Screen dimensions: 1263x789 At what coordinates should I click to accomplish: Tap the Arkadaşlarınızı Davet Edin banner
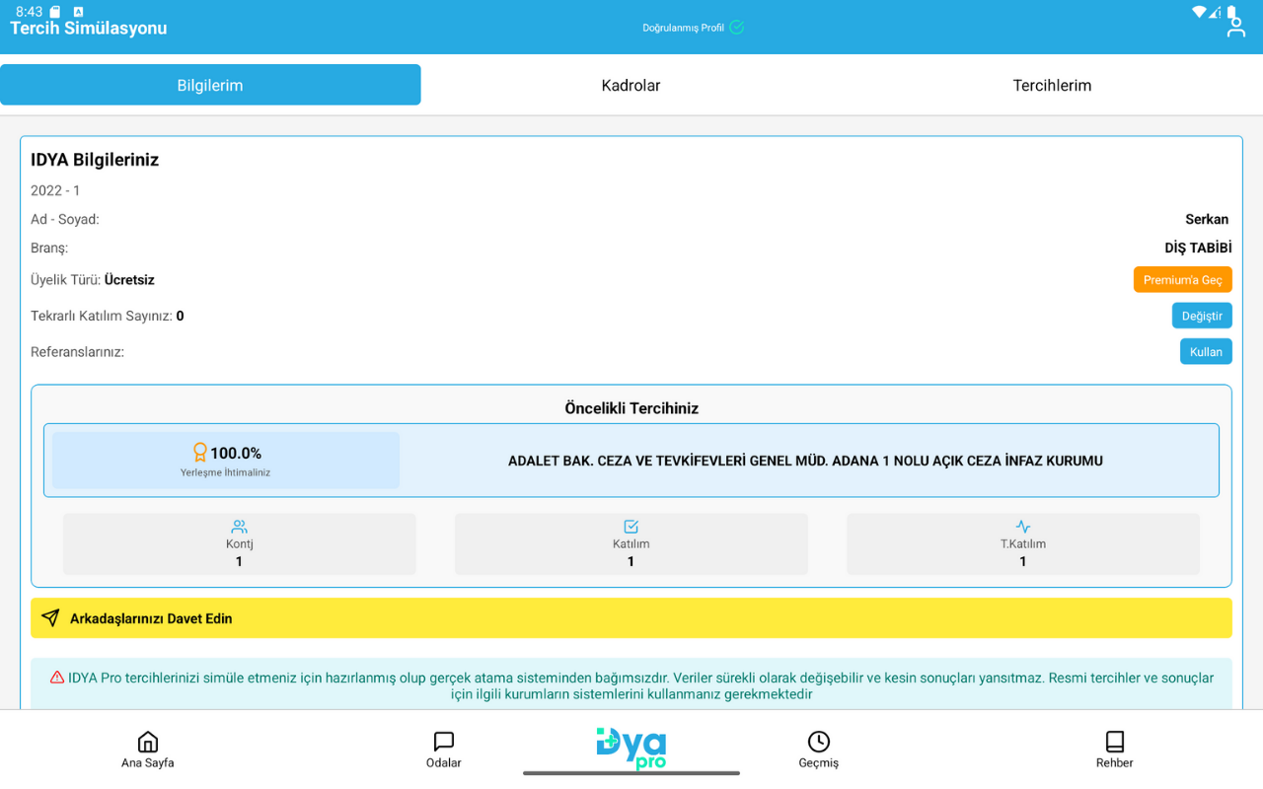631,618
